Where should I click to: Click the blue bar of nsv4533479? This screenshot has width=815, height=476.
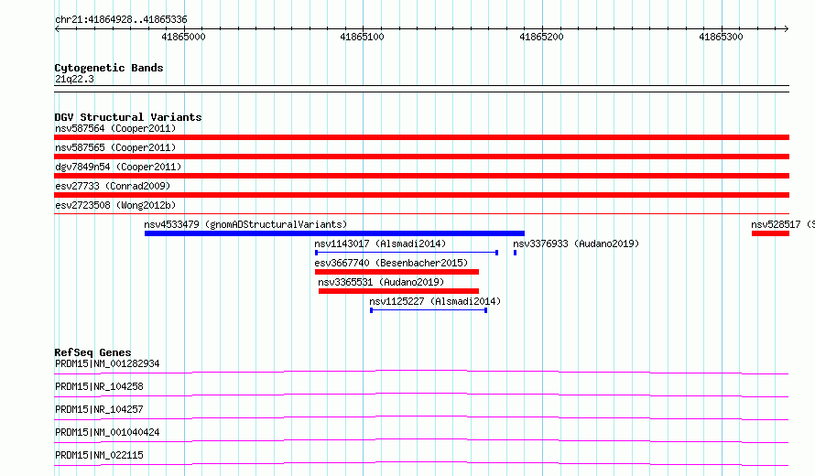(x=335, y=233)
